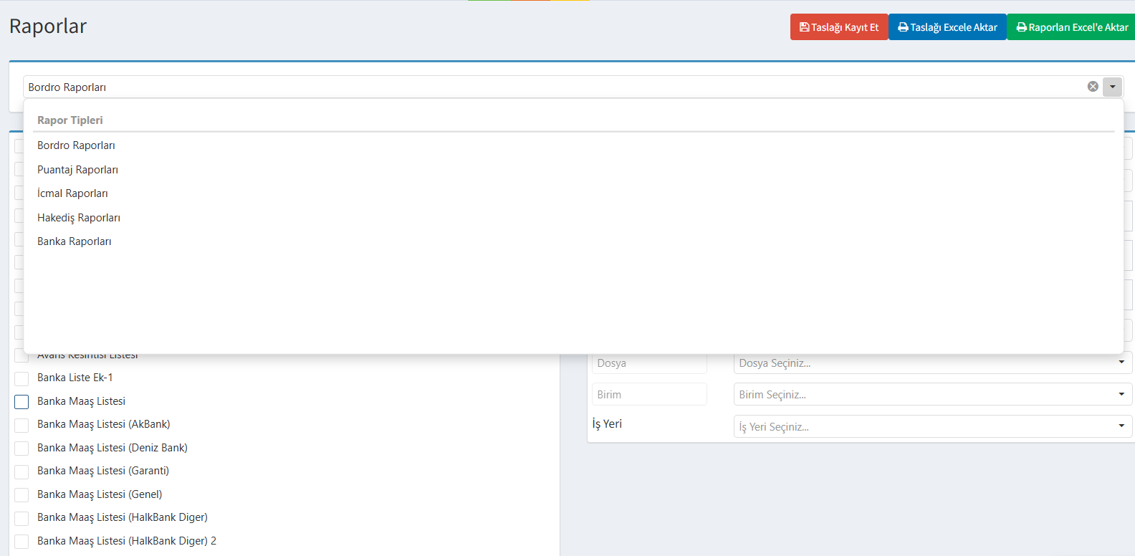This screenshot has width=1135, height=556.
Task: Choose Puantaj Raporları option
Action: [x=77, y=170]
